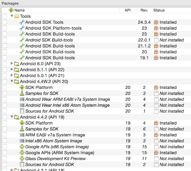Check the API 20 Samples for SDK checkbox
This screenshot has height=171, width=191.
point(5,93)
